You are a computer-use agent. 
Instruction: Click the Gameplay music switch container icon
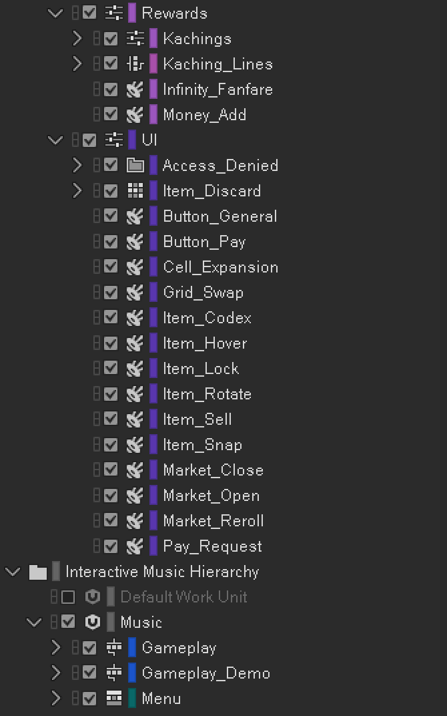pos(114,648)
